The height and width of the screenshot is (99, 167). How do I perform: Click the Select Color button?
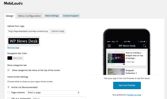click(18, 58)
